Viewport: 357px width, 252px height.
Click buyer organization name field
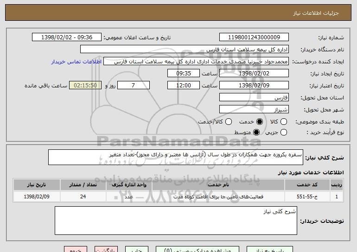[185, 49]
